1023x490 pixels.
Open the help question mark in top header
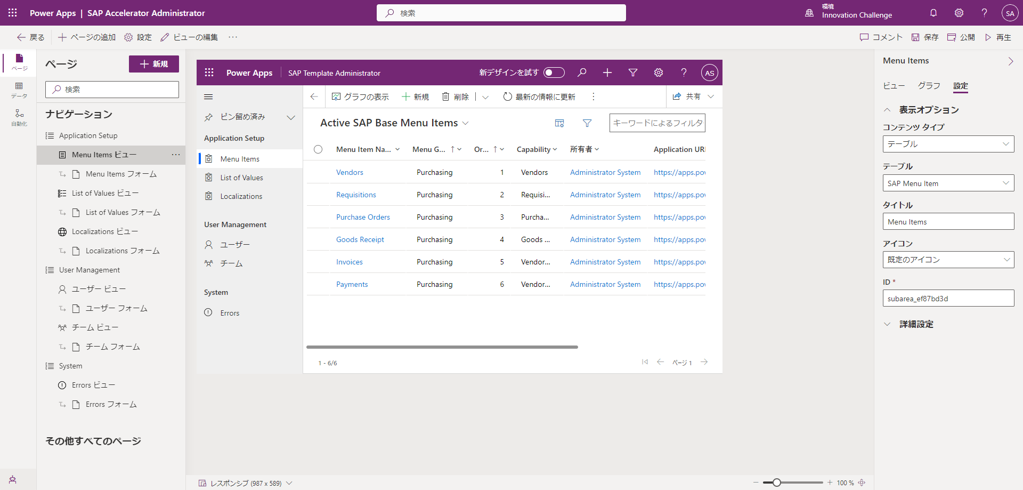984,13
